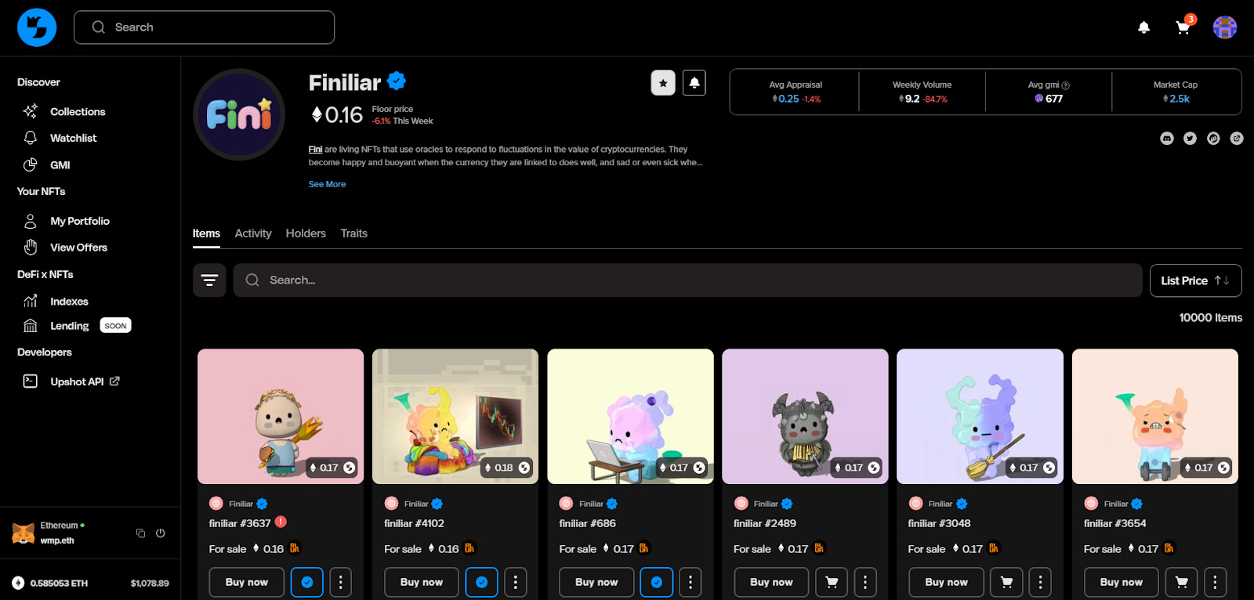This screenshot has width=1254, height=600.
Task: Buy now finiliar #4102
Action: tap(422, 583)
